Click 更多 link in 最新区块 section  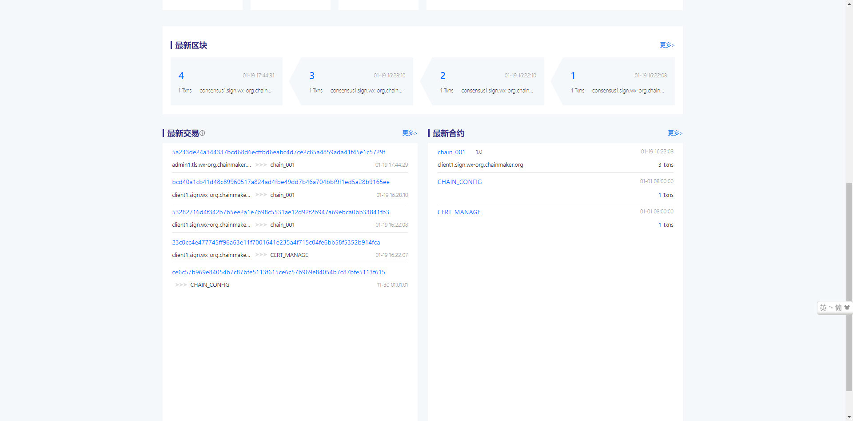pyautogui.click(x=667, y=45)
